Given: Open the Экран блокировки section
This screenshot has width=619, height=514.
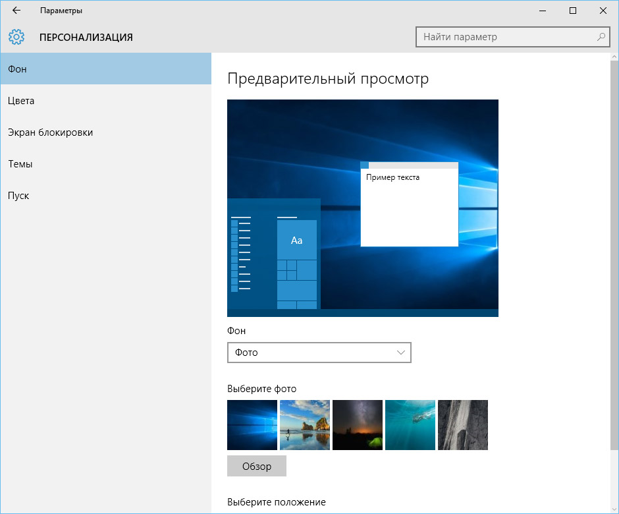Looking at the screenshot, I should point(106,132).
